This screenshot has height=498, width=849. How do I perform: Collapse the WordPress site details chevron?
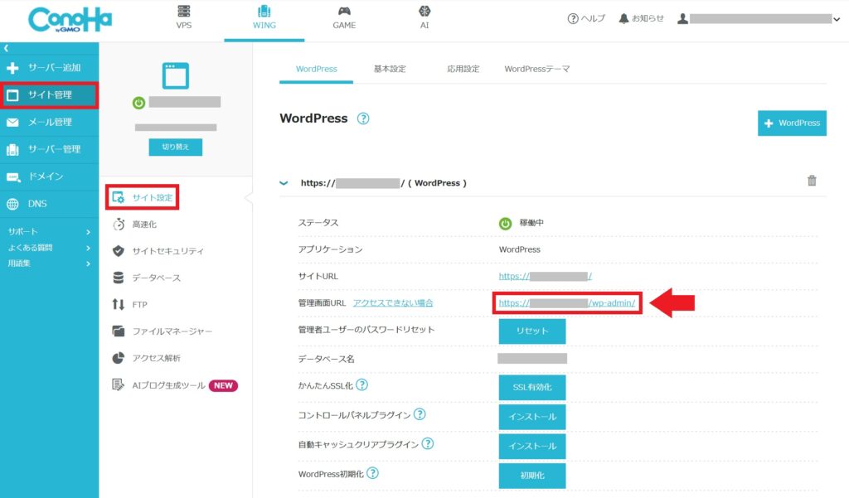pos(284,183)
